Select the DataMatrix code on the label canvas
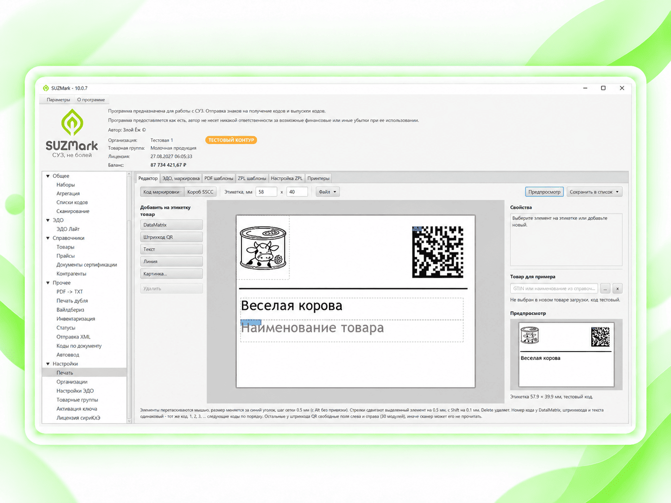Image resolution: width=671 pixels, height=503 pixels. (x=437, y=252)
